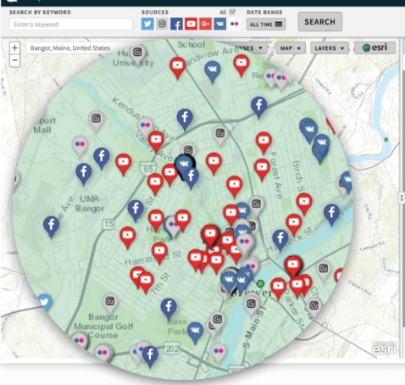
Task: Toggle the Google+ source icon
Action: pos(206,24)
